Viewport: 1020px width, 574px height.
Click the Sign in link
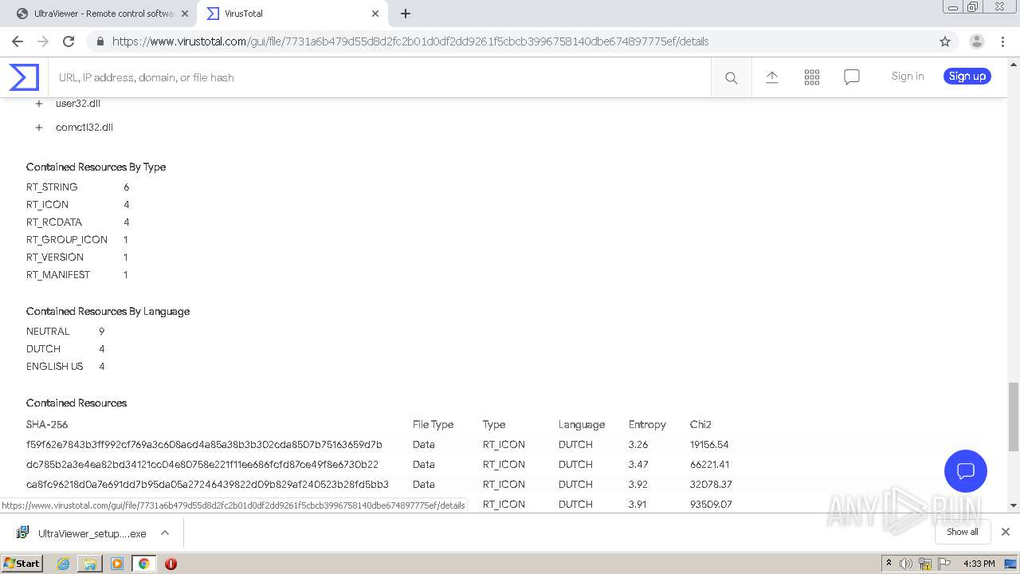908,77
